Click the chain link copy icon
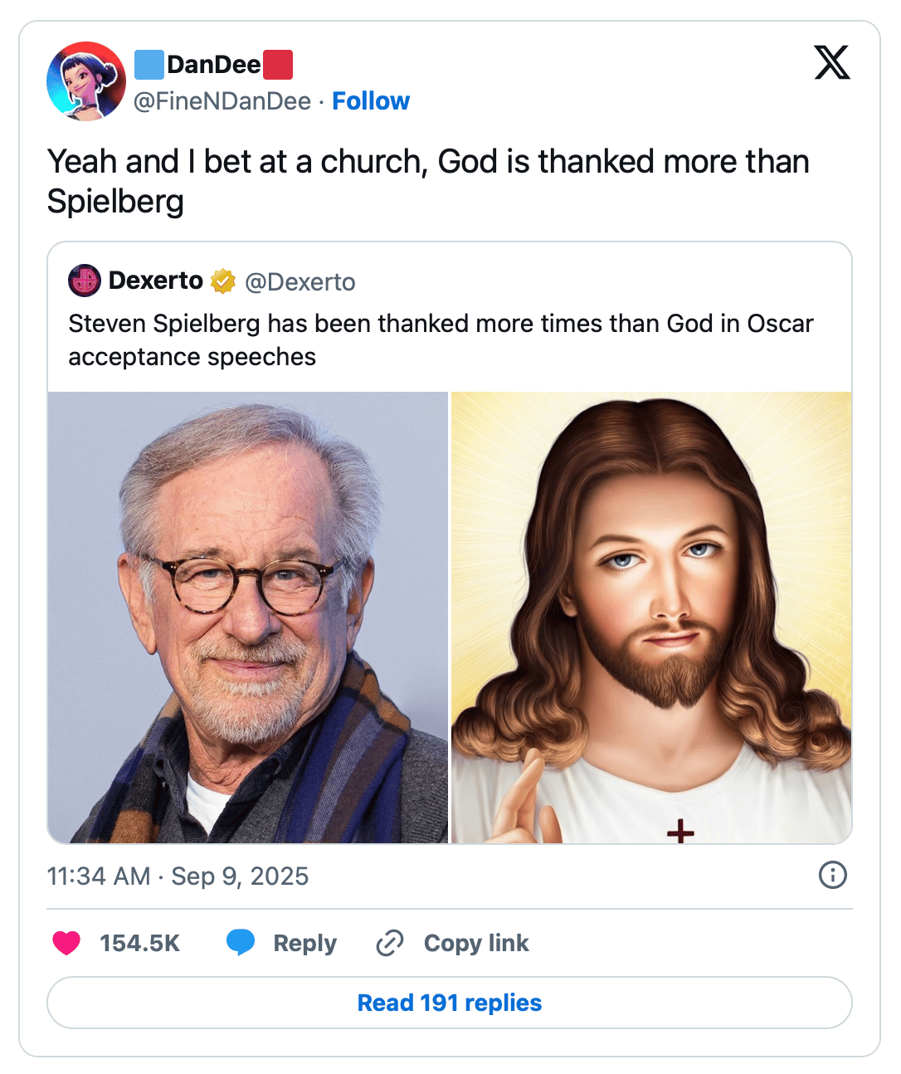Image resolution: width=901 pixels, height=1074 pixels. tap(390, 943)
